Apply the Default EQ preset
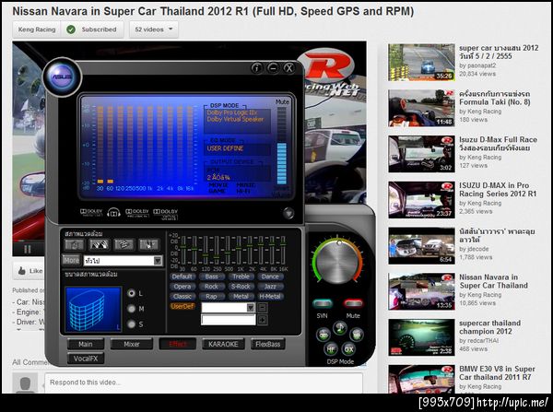 [182, 277]
